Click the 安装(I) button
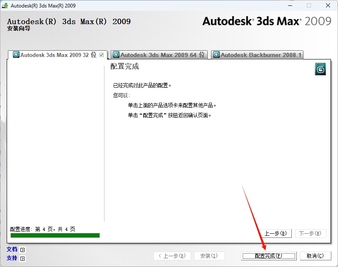338x267 pixels. 209,256
